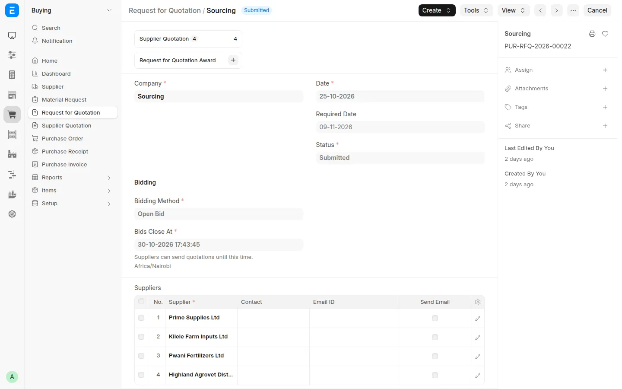Image resolution: width=622 pixels, height=389 pixels.
Task: Open Home in sidebar
Action: [x=73, y=61]
